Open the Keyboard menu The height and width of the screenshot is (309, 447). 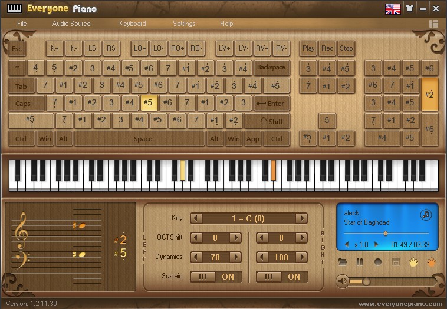coord(133,24)
